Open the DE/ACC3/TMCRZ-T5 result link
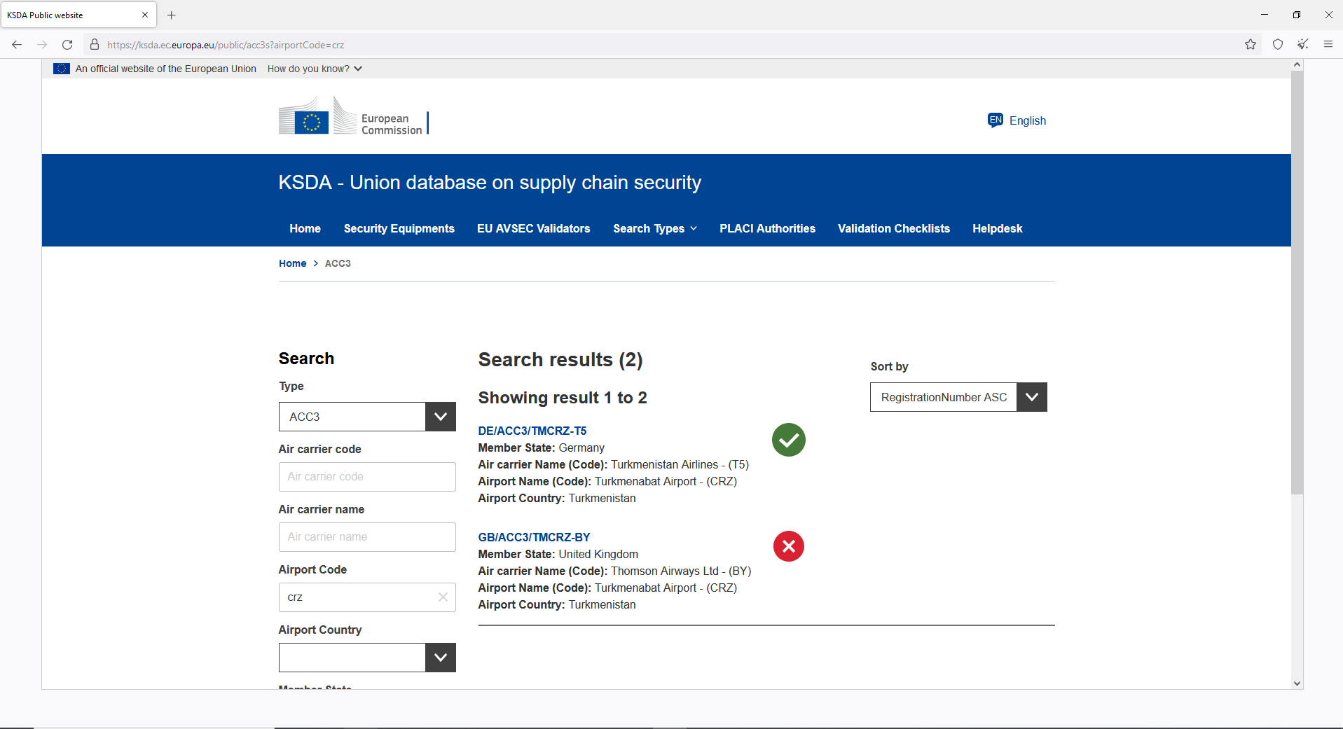This screenshot has width=1343, height=729. [x=532, y=431]
